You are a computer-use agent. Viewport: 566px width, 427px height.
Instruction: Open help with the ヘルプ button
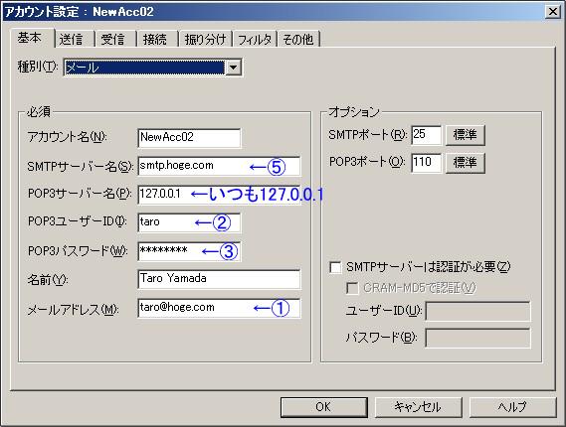(x=512, y=407)
